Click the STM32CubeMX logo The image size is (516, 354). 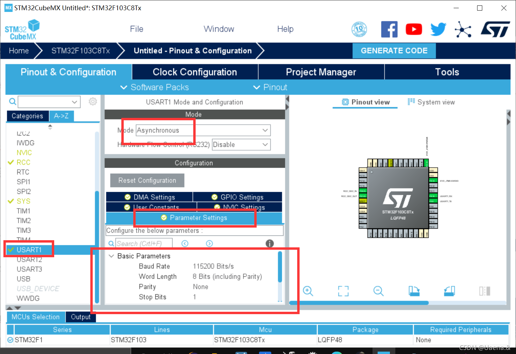click(x=22, y=30)
